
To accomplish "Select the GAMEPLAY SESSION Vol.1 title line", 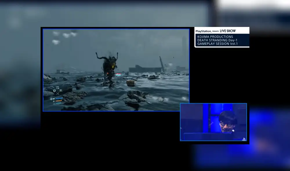I will point(217,43).
